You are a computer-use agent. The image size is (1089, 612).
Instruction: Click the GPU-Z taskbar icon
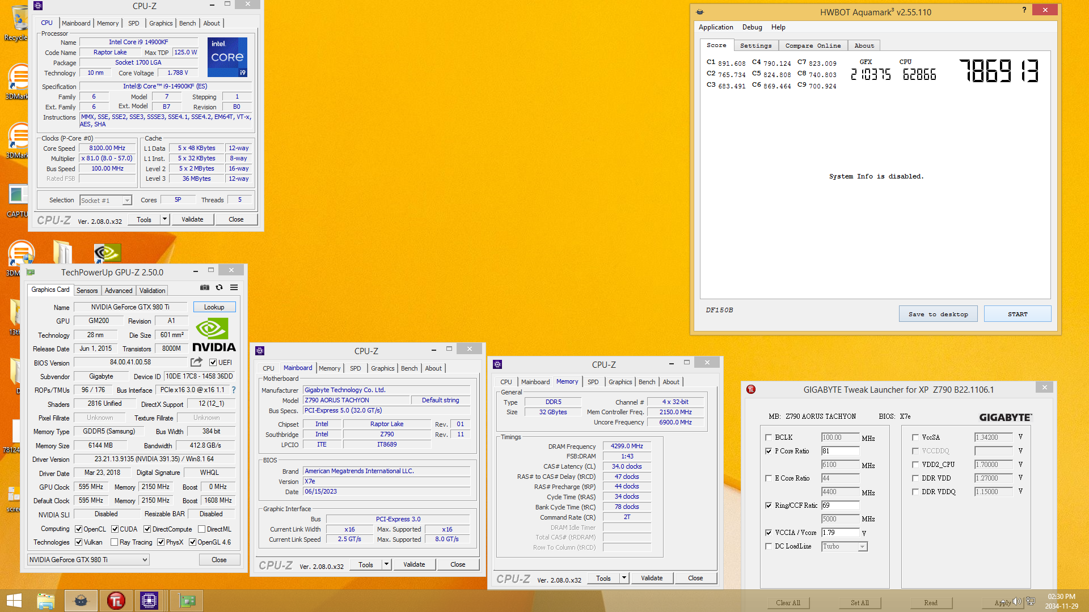click(187, 601)
